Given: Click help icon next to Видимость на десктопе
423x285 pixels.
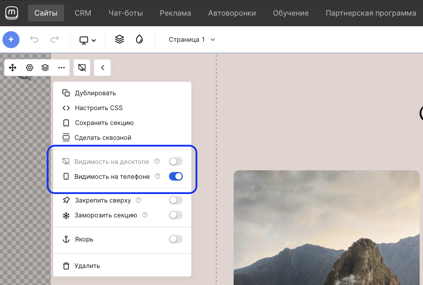Looking at the screenshot, I should click(x=157, y=161).
